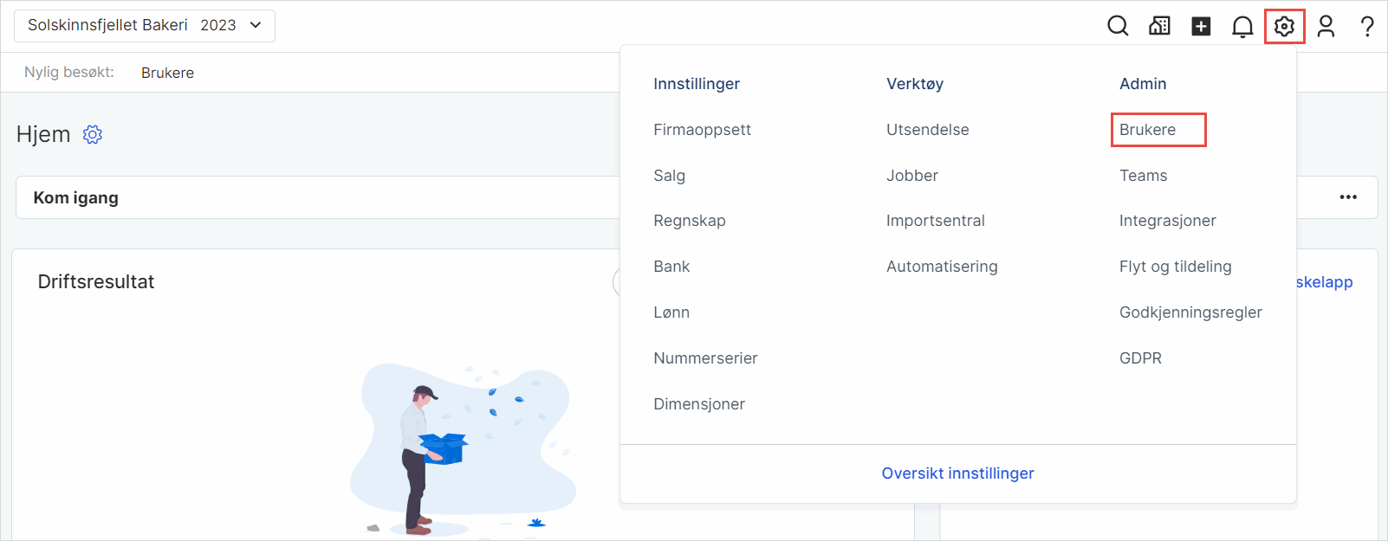Select Brukere under Admin

point(1147,130)
